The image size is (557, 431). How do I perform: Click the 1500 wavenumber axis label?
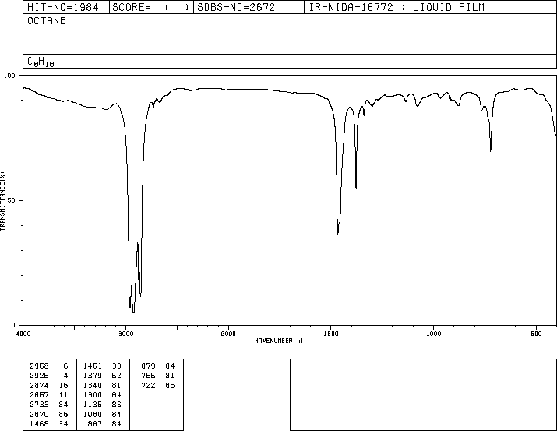[331, 334]
